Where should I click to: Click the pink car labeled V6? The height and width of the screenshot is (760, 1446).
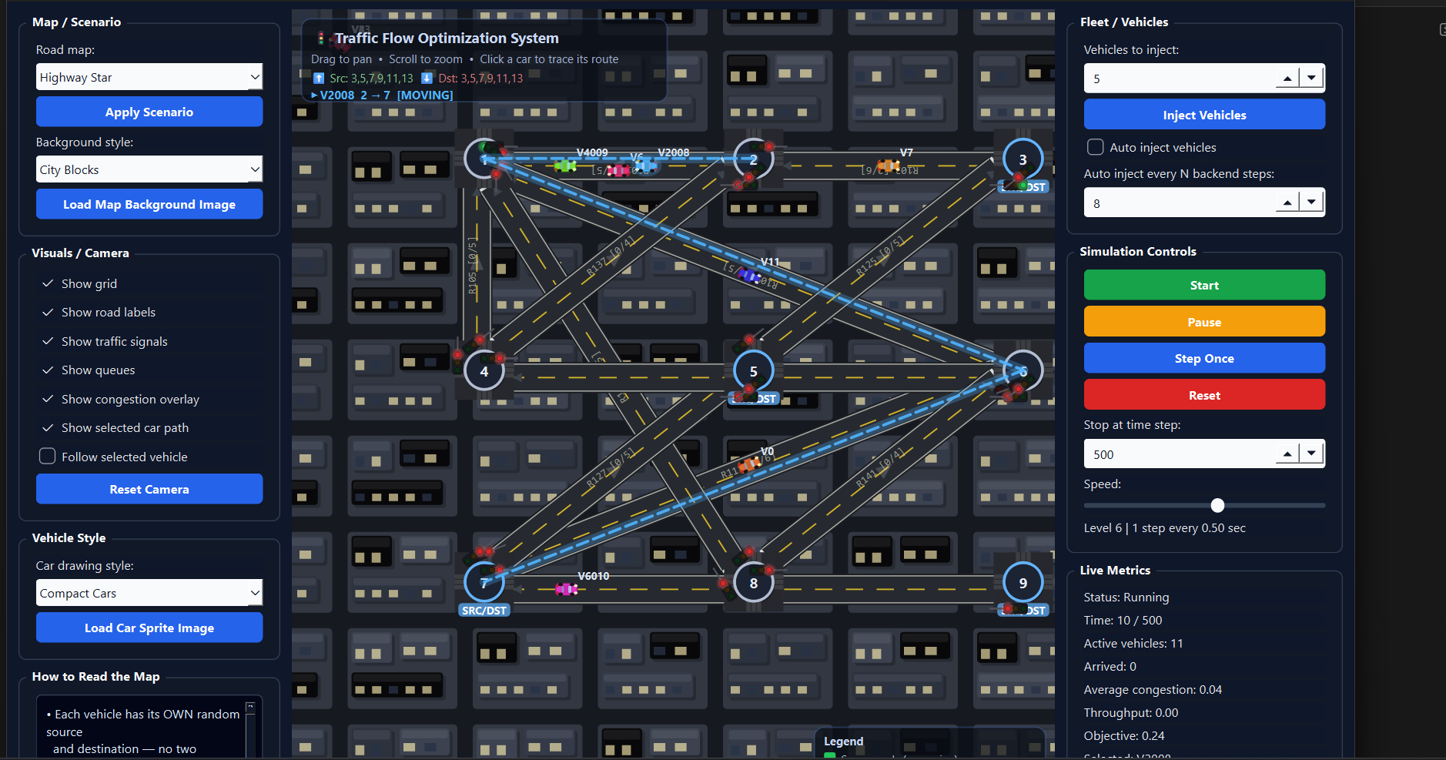point(618,170)
